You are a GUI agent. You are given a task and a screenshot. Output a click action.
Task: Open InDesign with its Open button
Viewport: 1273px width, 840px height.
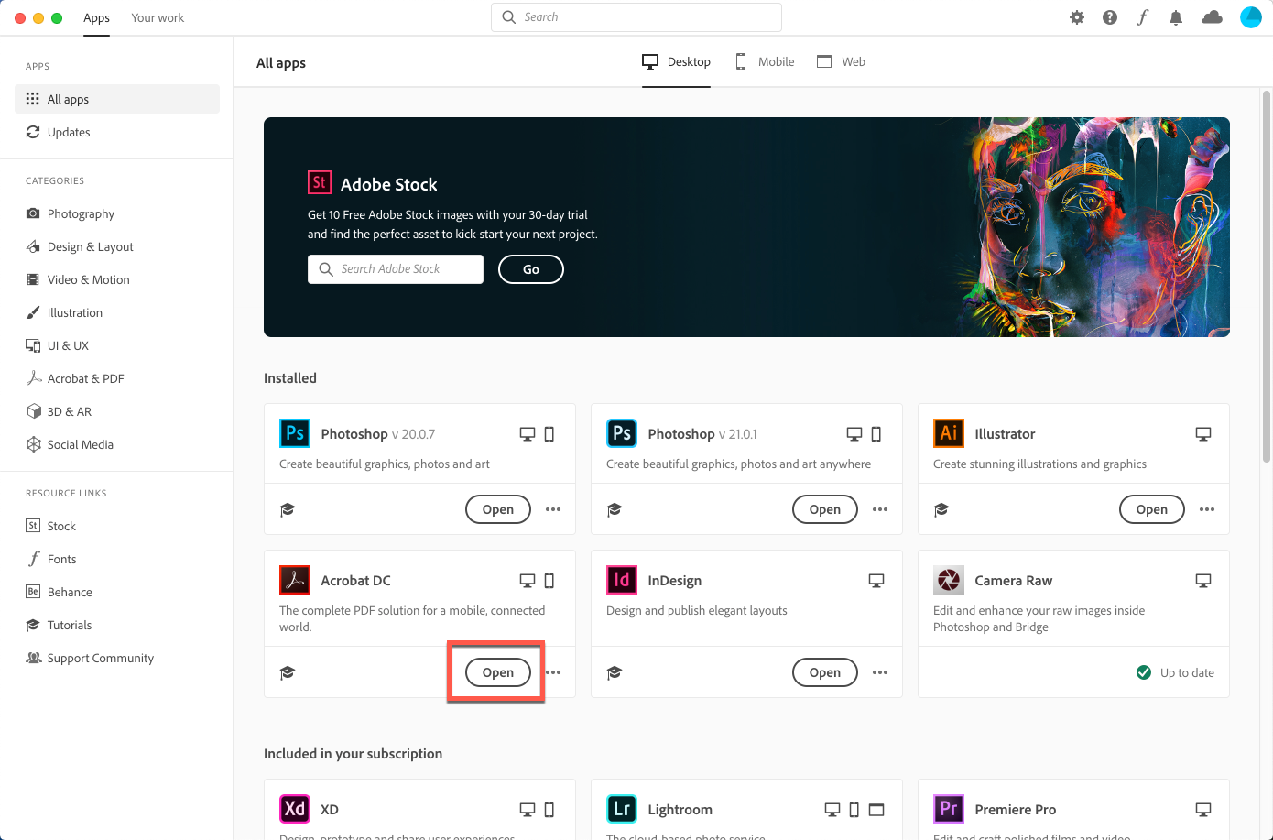pyautogui.click(x=825, y=672)
